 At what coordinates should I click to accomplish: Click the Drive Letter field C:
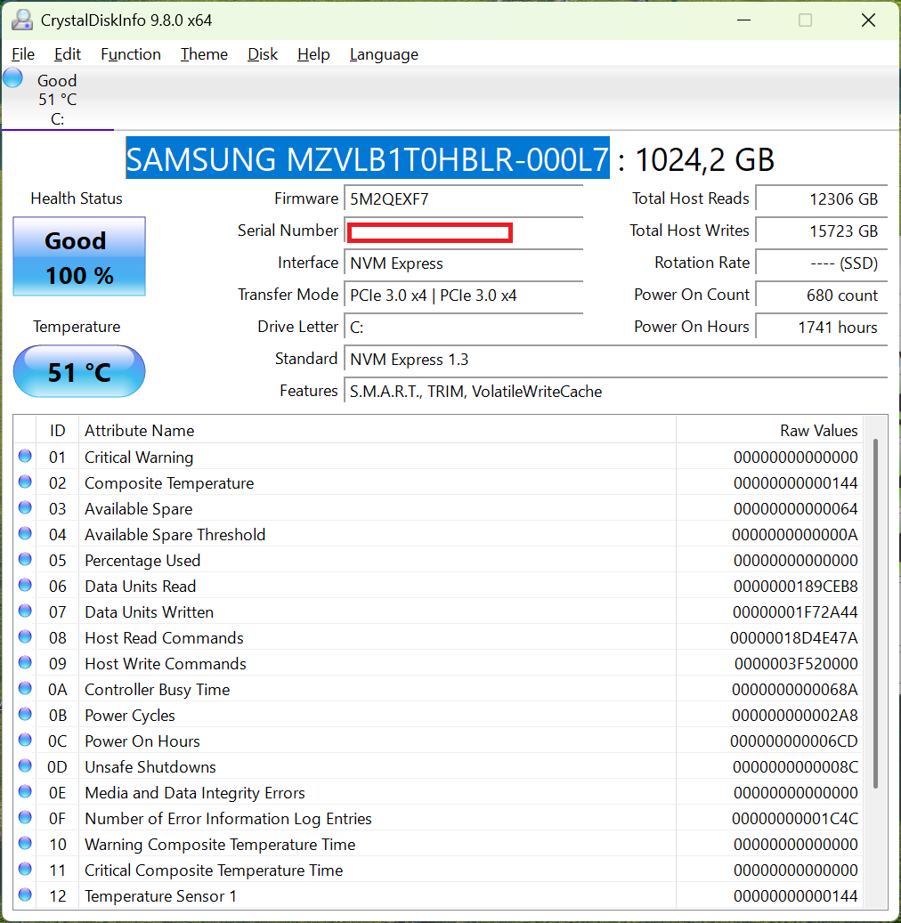coord(464,328)
